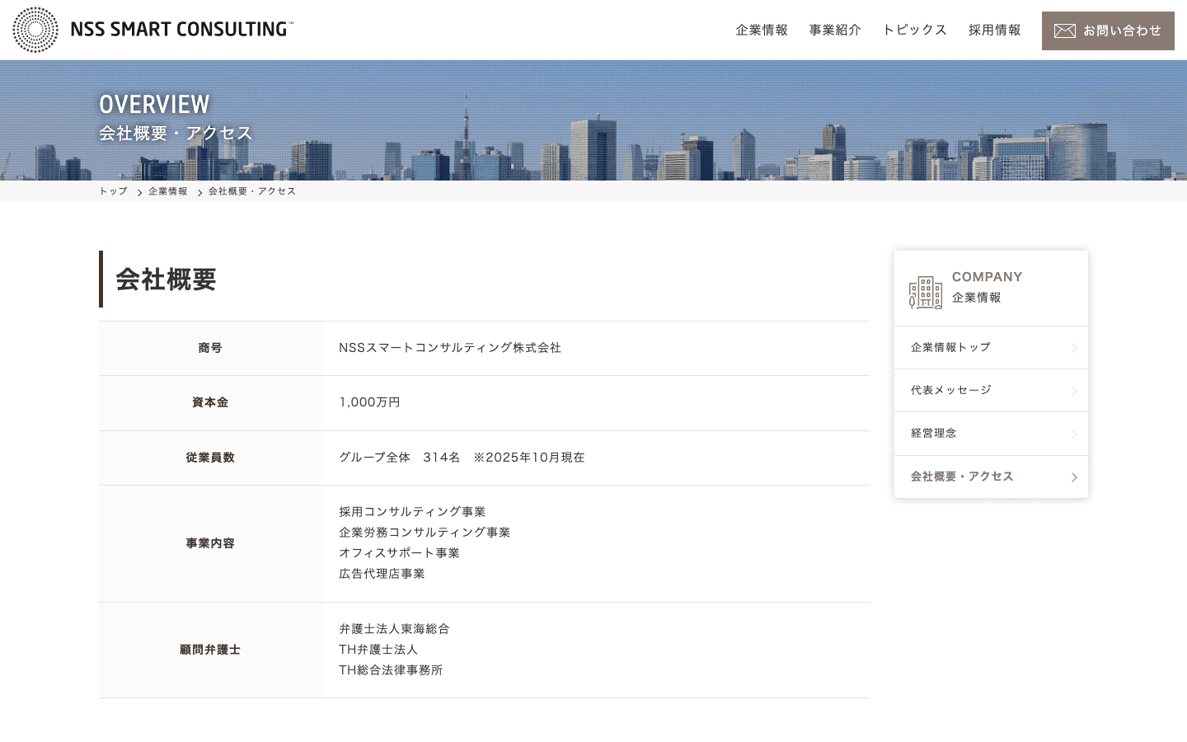
Task: Click the 会社概要 section heading
Action: click(x=166, y=279)
